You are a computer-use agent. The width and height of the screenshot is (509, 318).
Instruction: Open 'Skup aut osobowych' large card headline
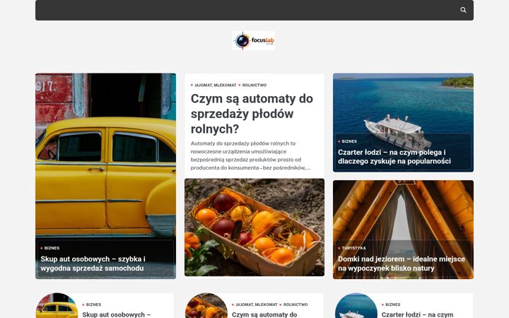tap(93, 264)
